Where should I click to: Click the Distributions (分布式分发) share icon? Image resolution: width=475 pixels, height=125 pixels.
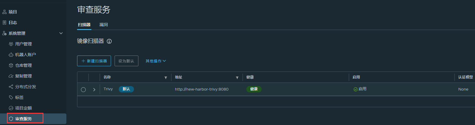click(11, 87)
